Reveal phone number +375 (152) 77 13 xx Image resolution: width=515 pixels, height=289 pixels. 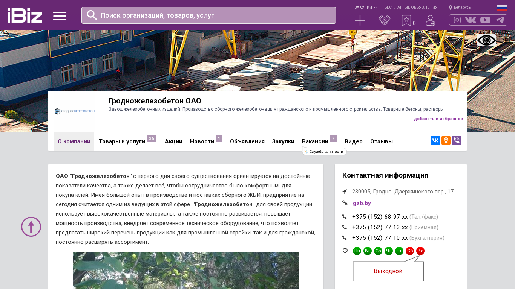380,227
